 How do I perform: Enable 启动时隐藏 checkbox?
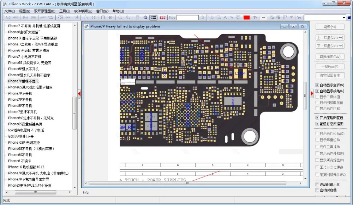coord(317,190)
